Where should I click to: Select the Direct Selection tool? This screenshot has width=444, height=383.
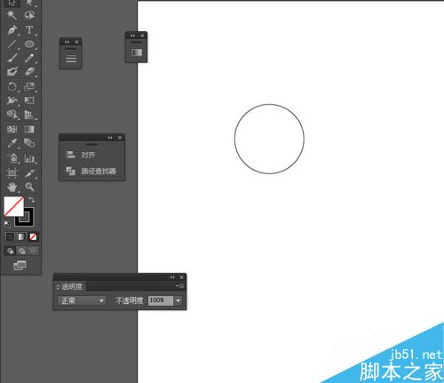[x=29, y=3]
